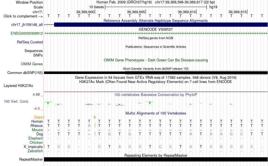Viewport: 268px width, 166px height.
Task: Click the orange gap count '8'
Action: point(95,117)
